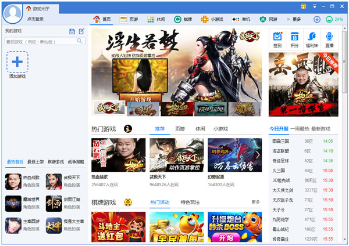Play the video in the main banner
This screenshot has width=349, height=246.
140,75
